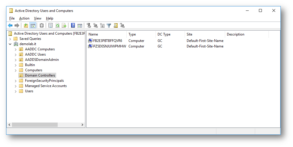Image resolution: width=293 pixels, height=147 pixels.
Task: Open the View menu
Action: pos(38,18)
